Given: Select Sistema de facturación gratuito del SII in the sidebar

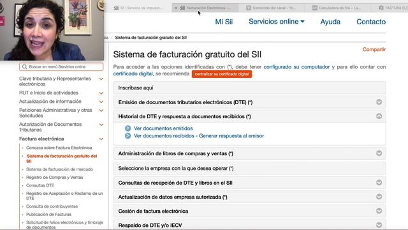Looking at the screenshot, I should pos(62,158).
